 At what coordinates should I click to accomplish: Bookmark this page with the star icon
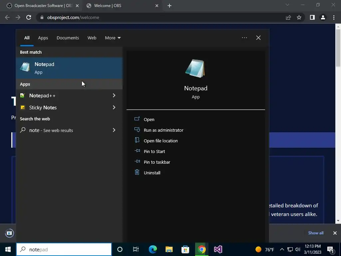click(x=299, y=17)
